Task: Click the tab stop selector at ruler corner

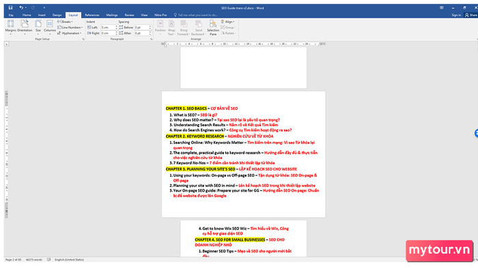Action: (7, 44)
